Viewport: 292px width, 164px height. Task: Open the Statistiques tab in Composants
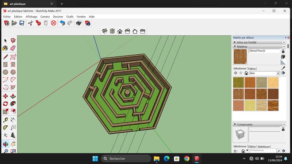pos(264,147)
